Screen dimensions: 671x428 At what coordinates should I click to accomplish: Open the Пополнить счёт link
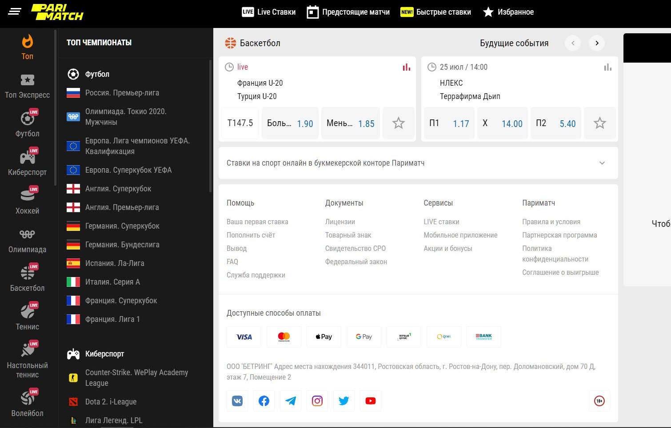coord(251,235)
